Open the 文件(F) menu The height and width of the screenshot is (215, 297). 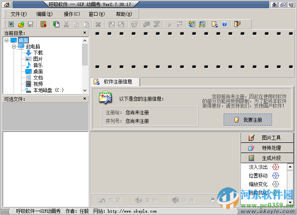click(19, 14)
